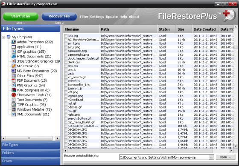The height and width of the screenshot is (166, 239).
Task: Select the XML Documents icon
Action: pyautogui.click(x=14, y=114)
